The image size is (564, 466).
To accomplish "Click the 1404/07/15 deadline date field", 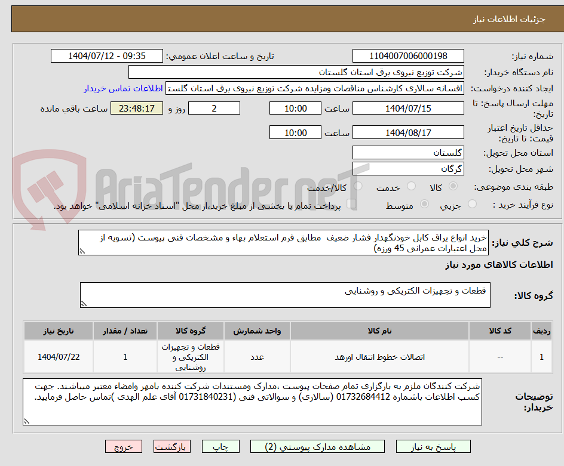I will [408, 108].
